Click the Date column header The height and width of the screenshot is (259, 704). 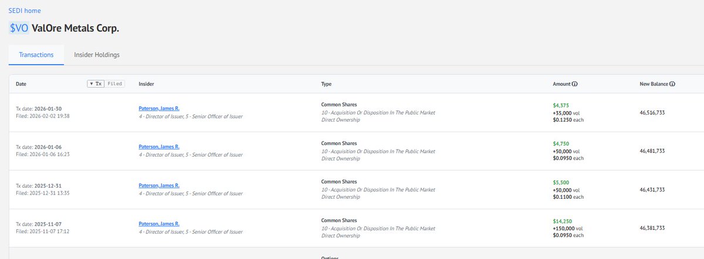pos(21,84)
